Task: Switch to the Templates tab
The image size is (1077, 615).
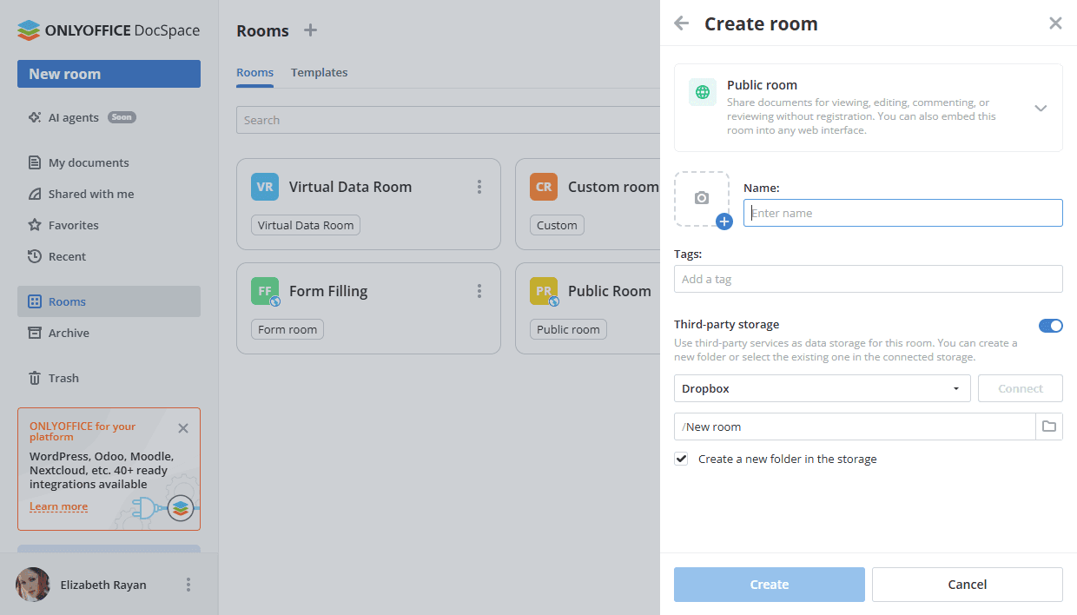Action: (x=319, y=72)
